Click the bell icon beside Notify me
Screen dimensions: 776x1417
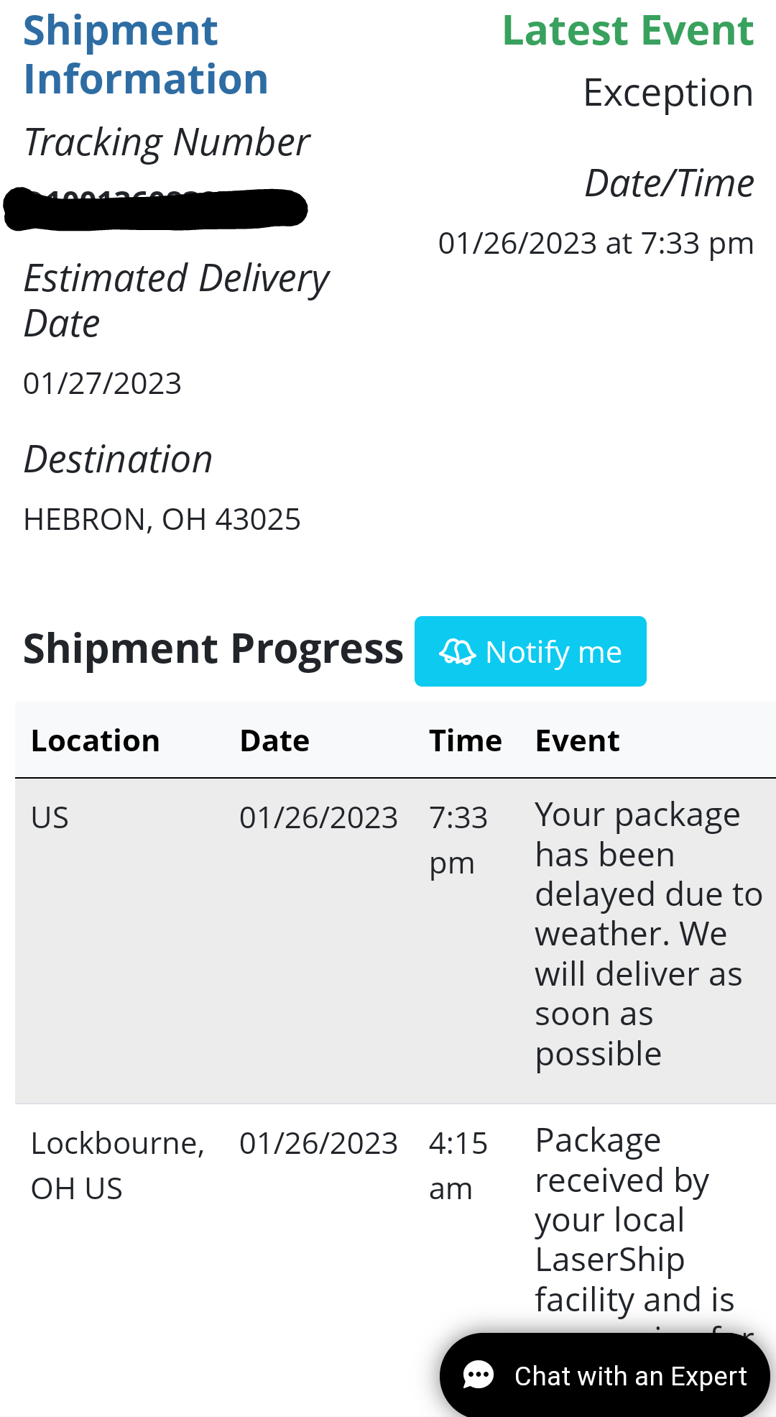coord(457,652)
